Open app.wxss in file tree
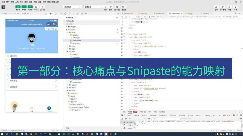This screenshot has height=136, width=243. 74,102
